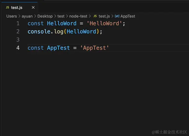Click line number 1 in the gutter

[18, 23]
